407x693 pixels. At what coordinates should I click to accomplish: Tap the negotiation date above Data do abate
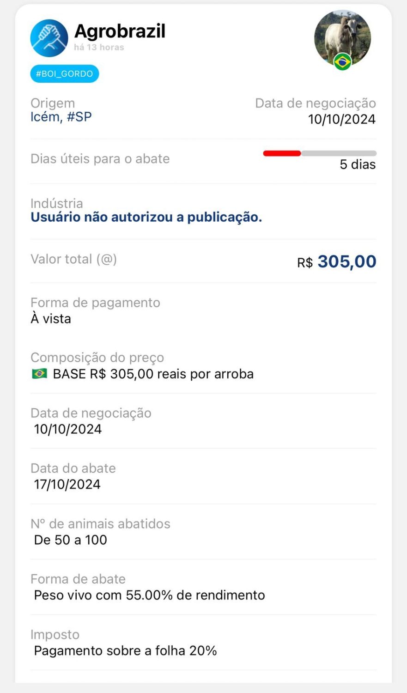(67, 429)
